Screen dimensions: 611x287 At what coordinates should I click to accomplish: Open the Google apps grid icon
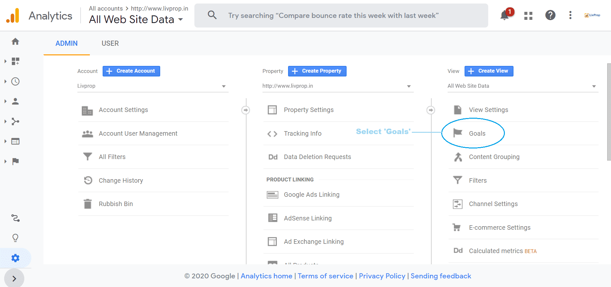coord(528,16)
